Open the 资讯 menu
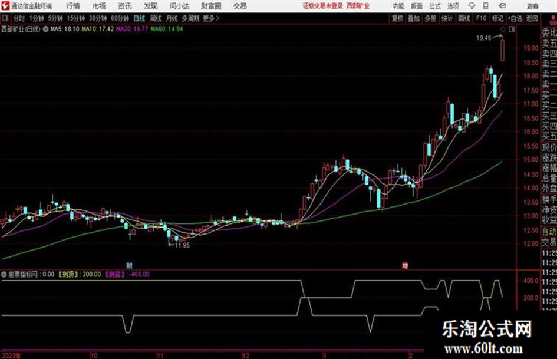The image size is (557, 359). pos(125,6)
